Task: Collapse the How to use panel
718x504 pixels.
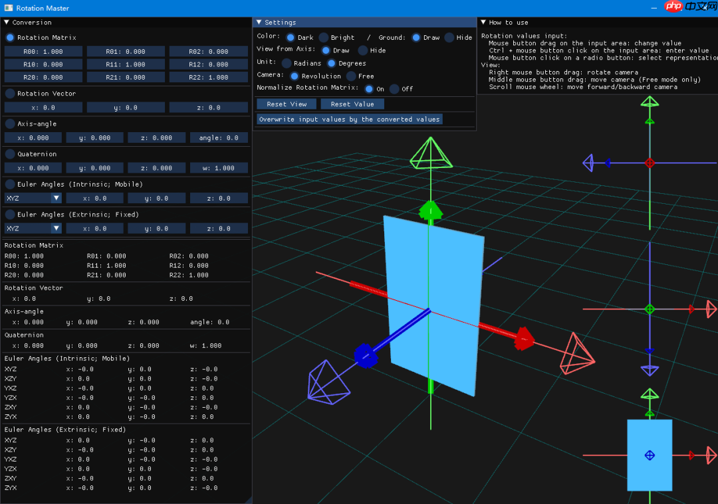Action: [x=483, y=23]
